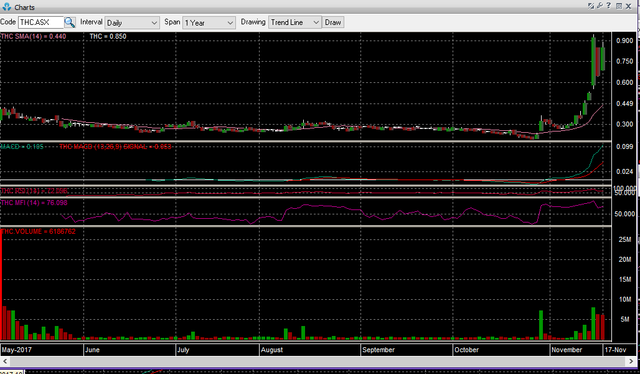Click the 0.300 price axis value
640x374 pixels.
click(624, 124)
